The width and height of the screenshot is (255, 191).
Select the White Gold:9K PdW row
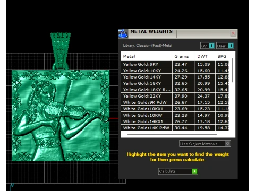point(175,102)
